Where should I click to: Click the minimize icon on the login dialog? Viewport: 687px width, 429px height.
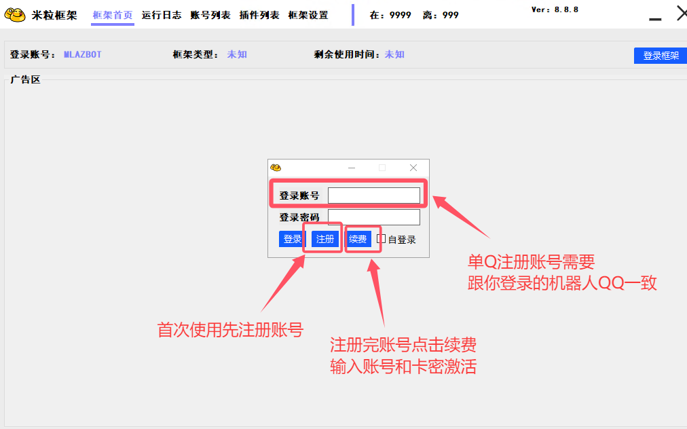click(351, 167)
